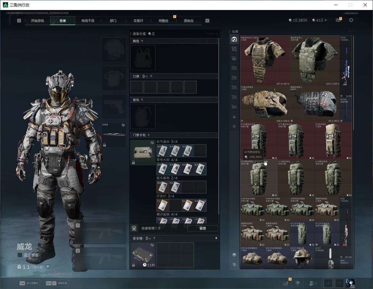Screen dimensions: 373x289
Task: Select the first 长弓溪谷 keycard
Action: tap(163, 151)
